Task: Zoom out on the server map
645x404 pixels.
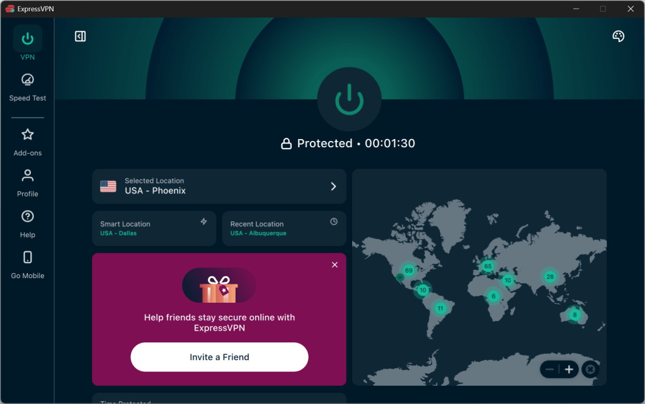Action: (x=550, y=369)
